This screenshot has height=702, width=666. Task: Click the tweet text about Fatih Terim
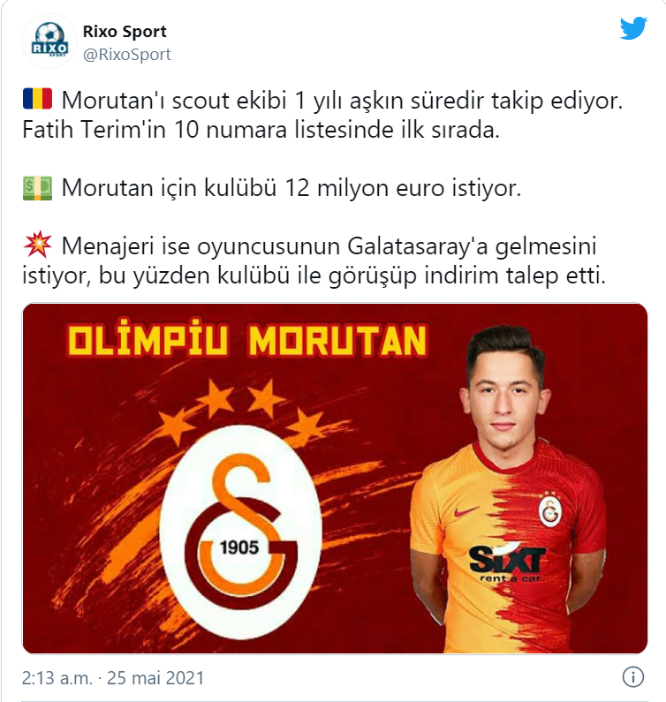(x=261, y=130)
